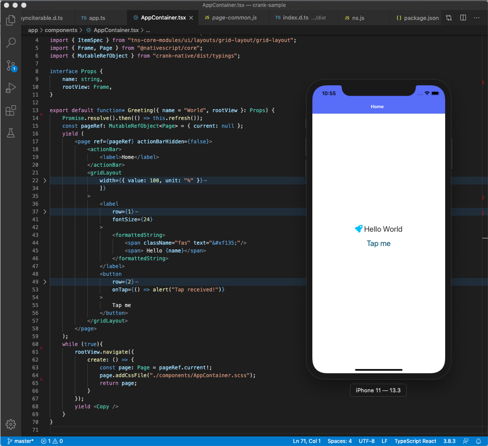Click 'rootView.navigate({' code line
Viewport: 488px width, 446px height.
pyautogui.click(x=104, y=352)
